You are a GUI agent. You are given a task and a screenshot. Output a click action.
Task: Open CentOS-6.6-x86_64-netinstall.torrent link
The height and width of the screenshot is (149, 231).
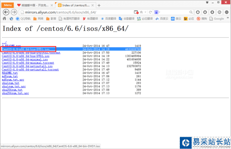pos(30,70)
